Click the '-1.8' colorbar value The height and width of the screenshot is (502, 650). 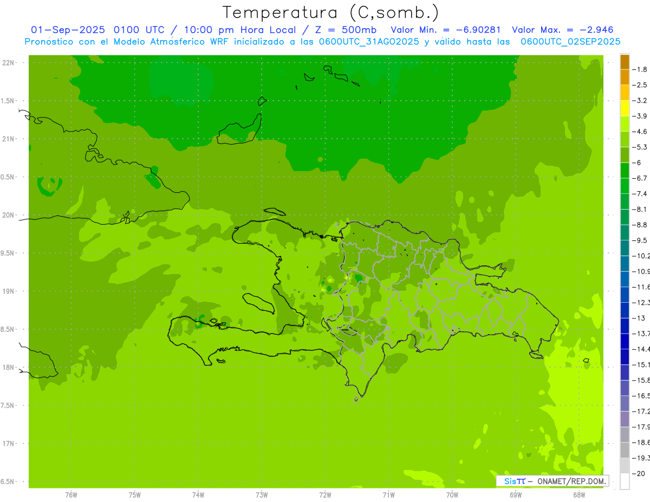[640, 69]
